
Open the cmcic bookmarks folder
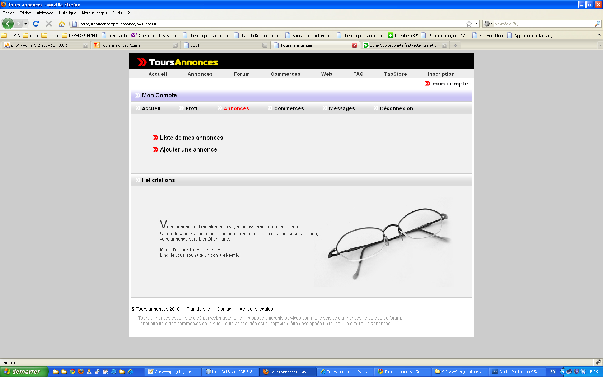click(31, 36)
